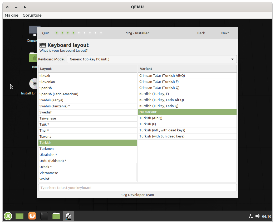Choose Crimean Tatar (Turkish F) variant
Screen dimensions: 275x224
pos(187,82)
